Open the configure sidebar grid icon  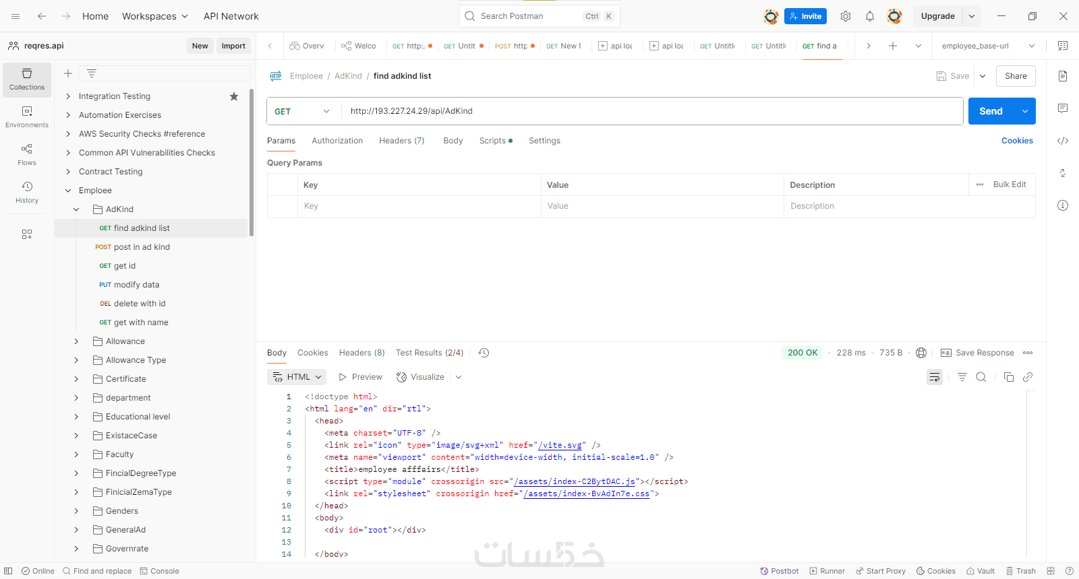27,234
